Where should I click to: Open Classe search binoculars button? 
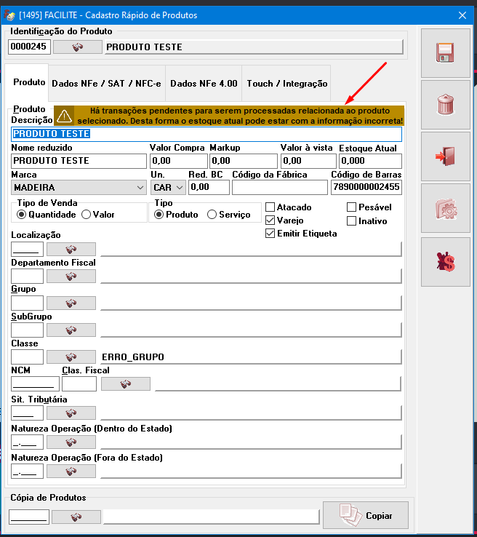(x=71, y=357)
